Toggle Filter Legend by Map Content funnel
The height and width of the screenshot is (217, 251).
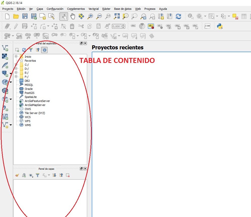coord(38,175)
